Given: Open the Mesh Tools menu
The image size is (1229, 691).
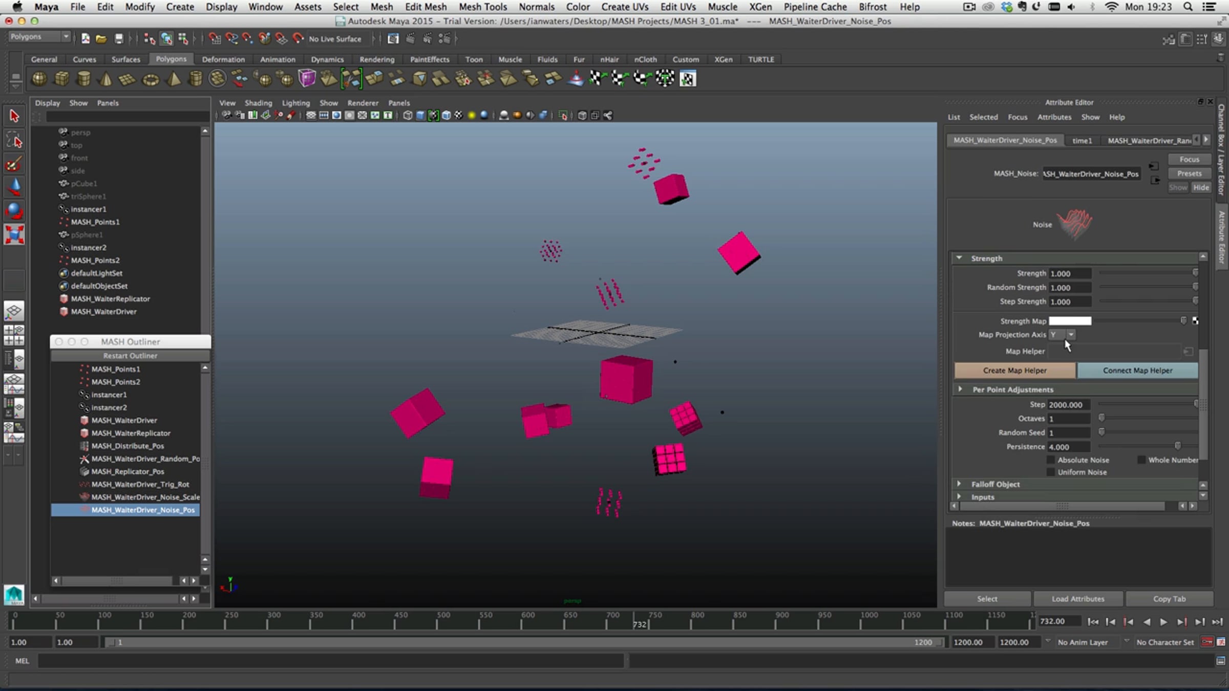Looking at the screenshot, I should [x=482, y=7].
